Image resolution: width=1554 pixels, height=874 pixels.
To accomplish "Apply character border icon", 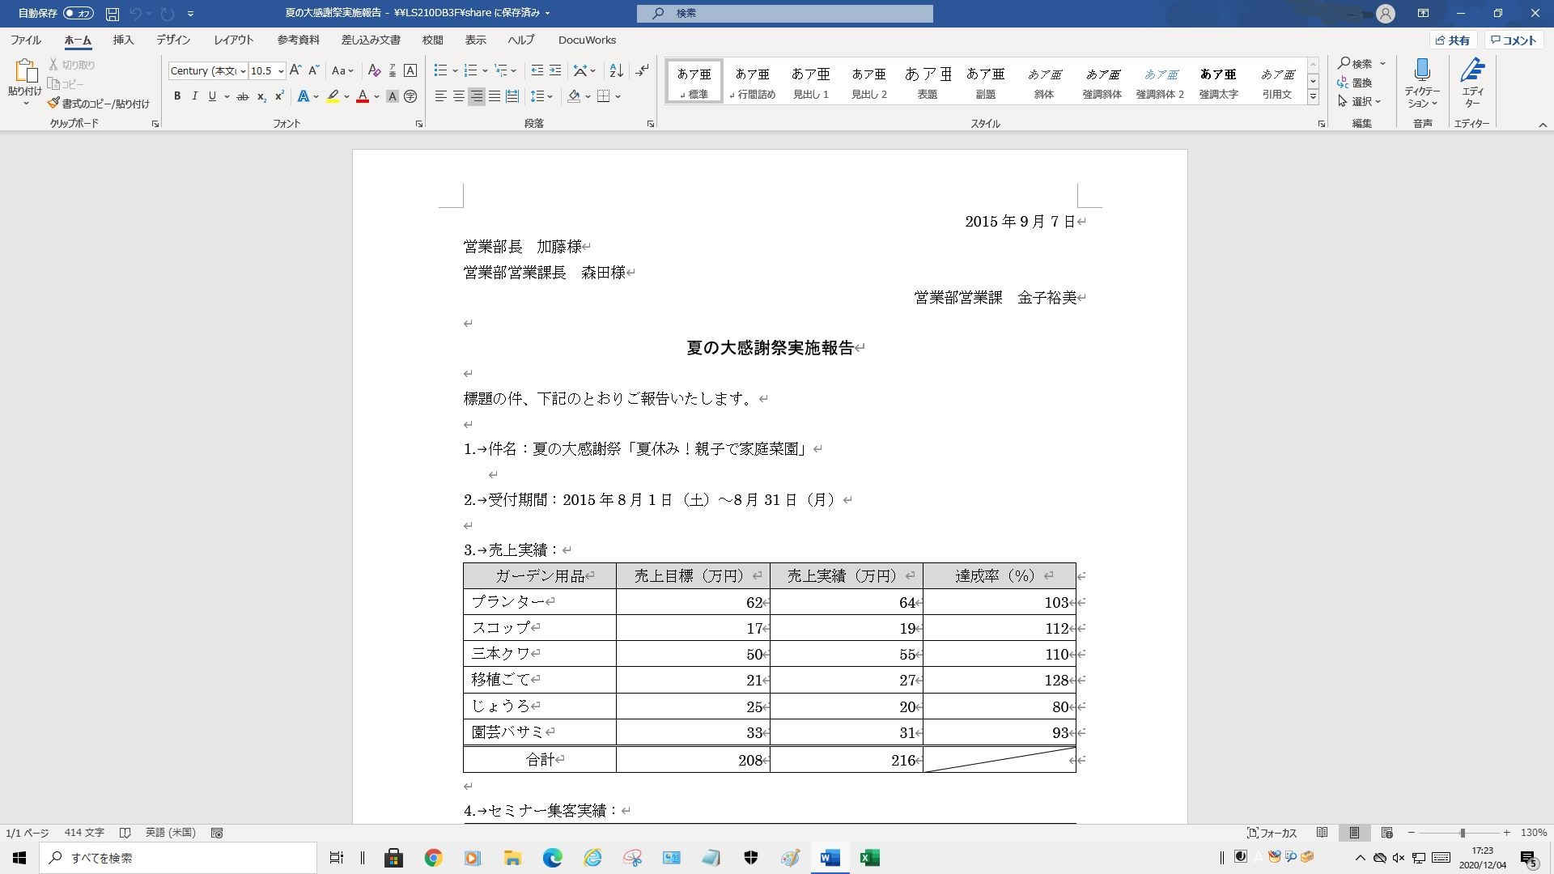I will (410, 70).
